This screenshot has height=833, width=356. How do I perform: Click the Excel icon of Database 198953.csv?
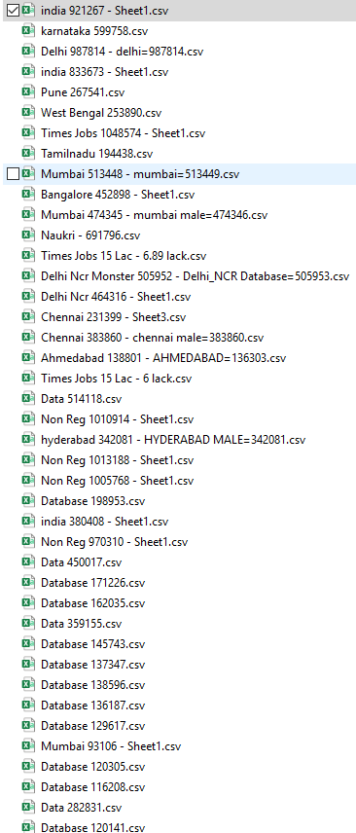[27, 501]
